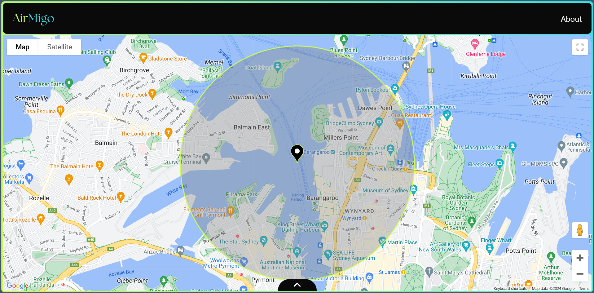Select Glenferrie Lodge hotel marker

tap(474, 44)
